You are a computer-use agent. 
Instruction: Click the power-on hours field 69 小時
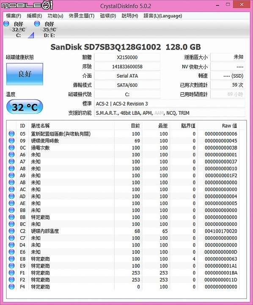pyautogui.click(x=228, y=94)
